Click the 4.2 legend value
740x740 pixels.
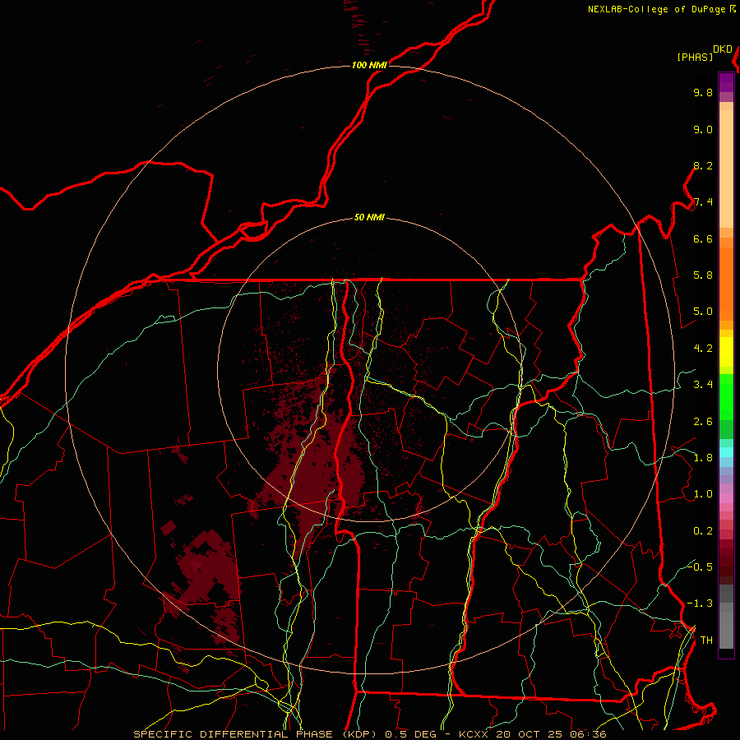tap(703, 349)
